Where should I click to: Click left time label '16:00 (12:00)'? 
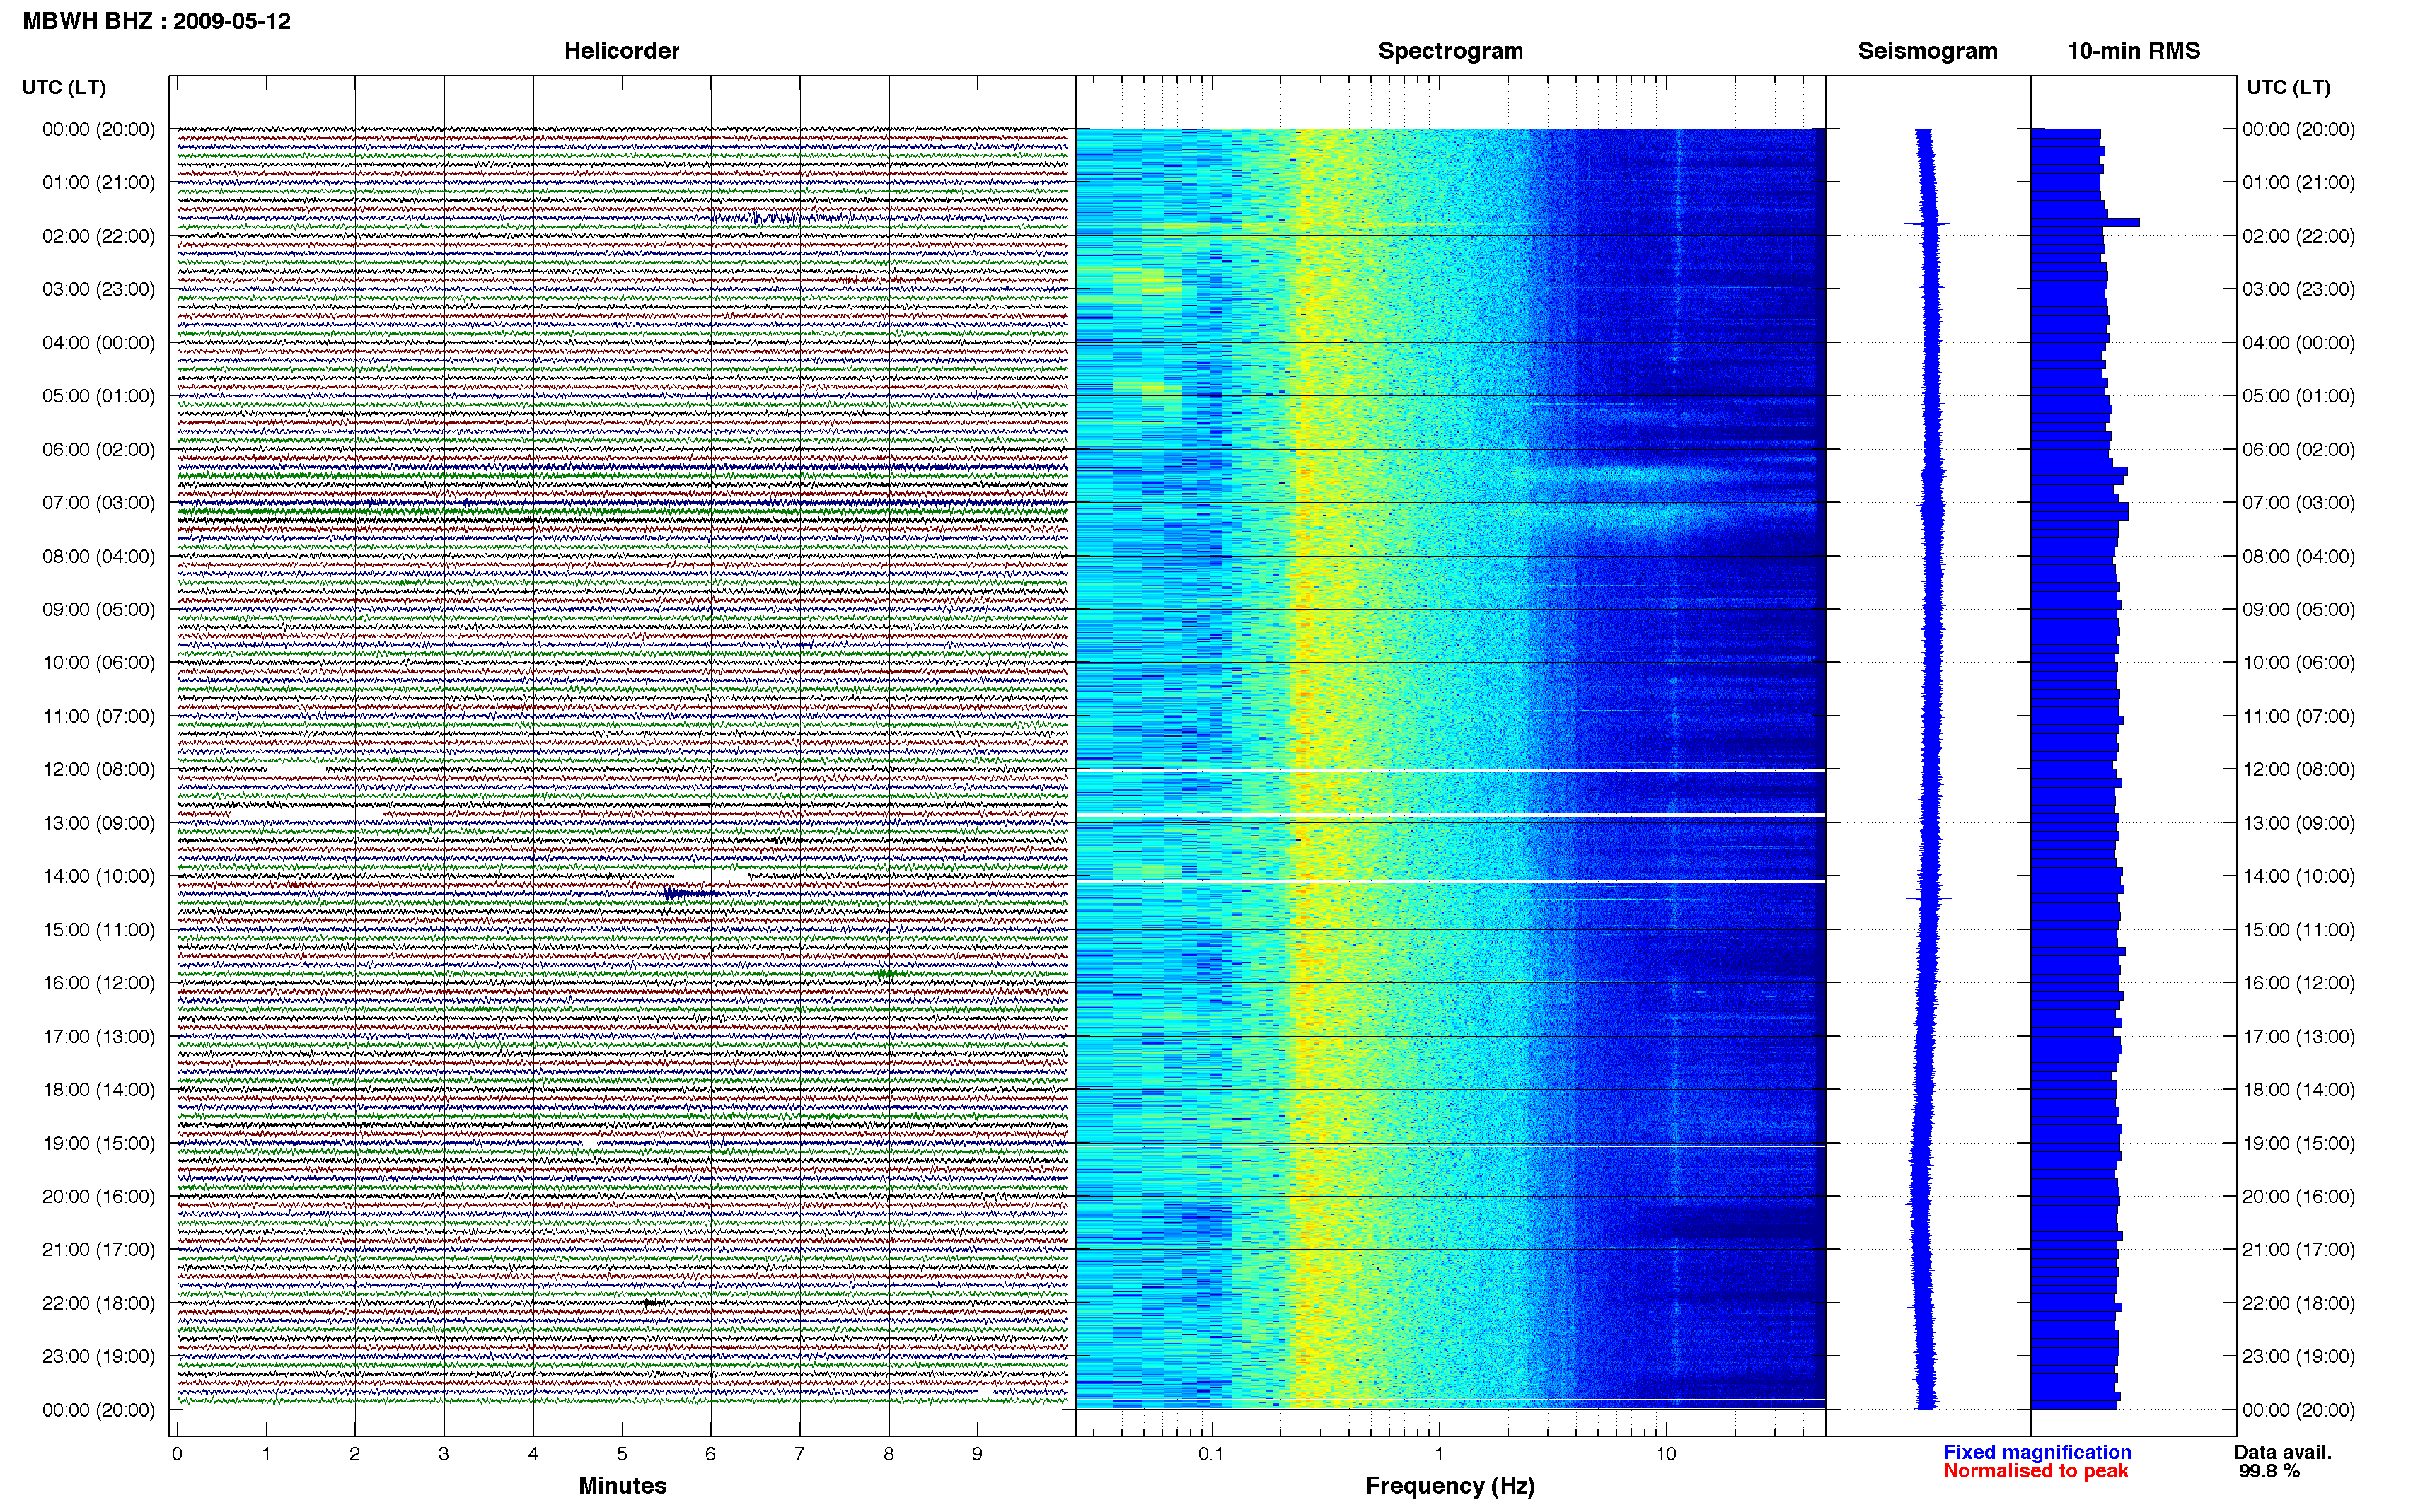pos(98,983)
